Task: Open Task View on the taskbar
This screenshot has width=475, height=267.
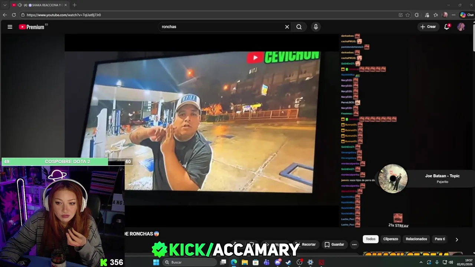Action: (x=223, y=262)
